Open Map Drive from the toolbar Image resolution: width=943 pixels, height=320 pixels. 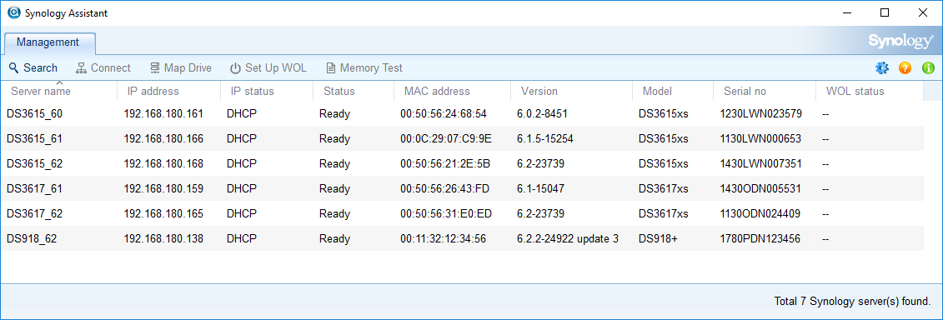pos(180,68)
